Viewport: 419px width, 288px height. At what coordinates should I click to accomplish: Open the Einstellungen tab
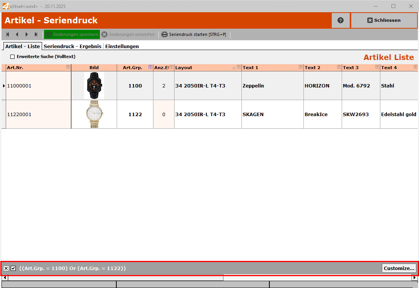tap(122, 46)
